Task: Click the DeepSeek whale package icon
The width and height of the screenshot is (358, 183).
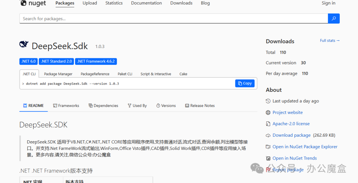Action: point(24,44)
